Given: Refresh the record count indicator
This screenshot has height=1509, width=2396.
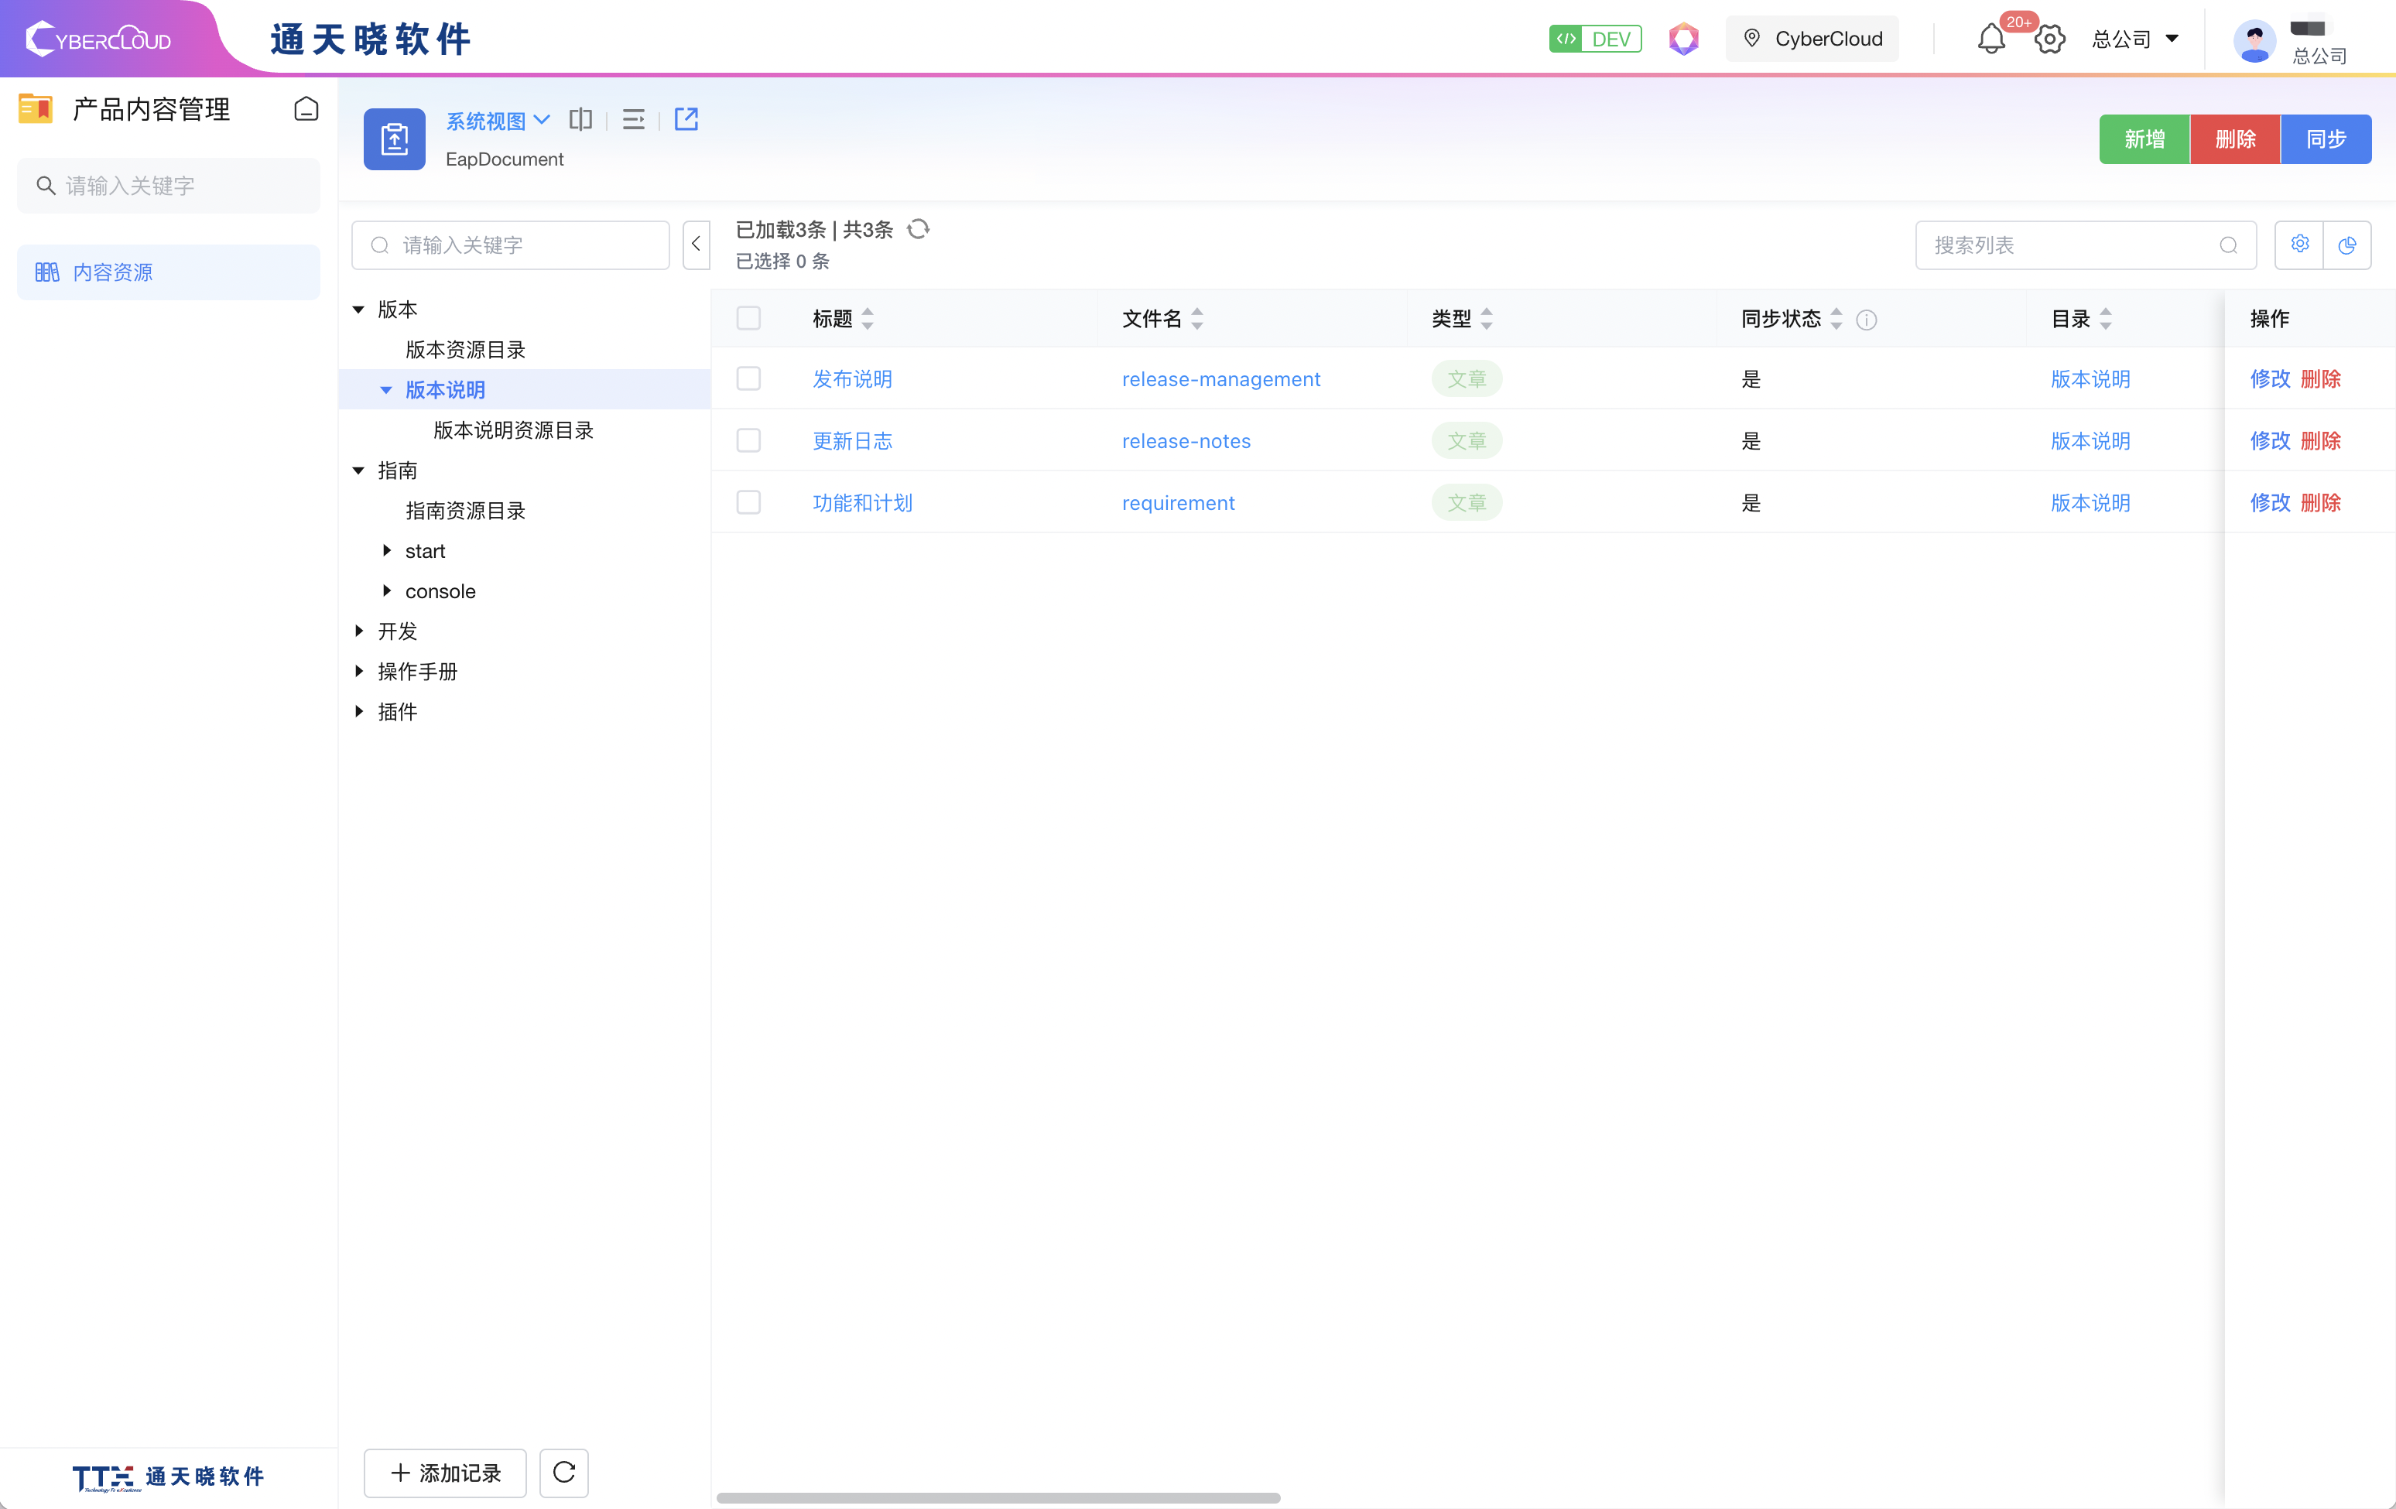Looking at the screenshot, I should 919,230.
